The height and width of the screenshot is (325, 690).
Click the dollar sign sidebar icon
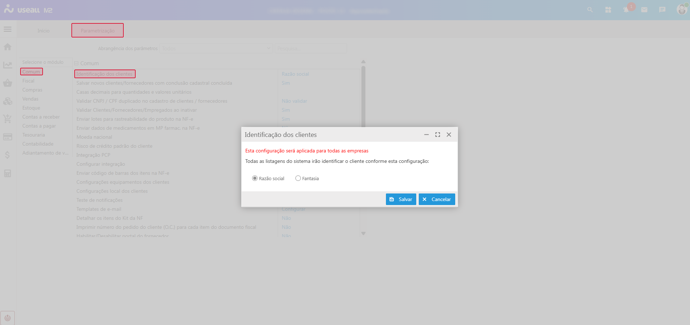coord(8,155)
